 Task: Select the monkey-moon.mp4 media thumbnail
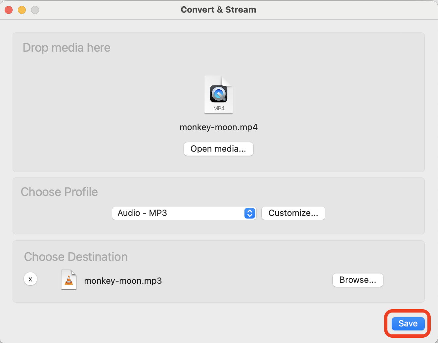click(x=218, y=95)
